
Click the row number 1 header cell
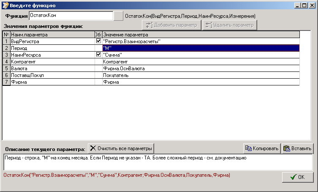[6, 41]
